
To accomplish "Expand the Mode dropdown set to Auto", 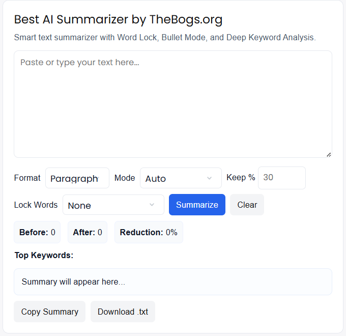I will pyautogui.click(x=180, y=178).
